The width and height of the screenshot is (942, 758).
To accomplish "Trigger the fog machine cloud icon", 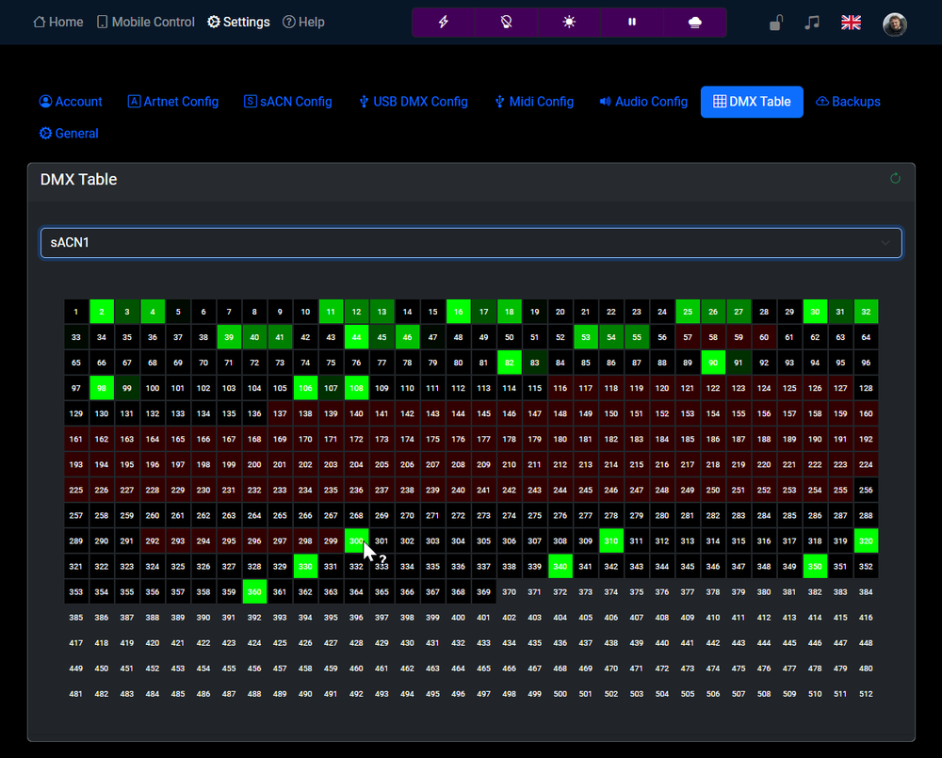I will tap(695, 21).
